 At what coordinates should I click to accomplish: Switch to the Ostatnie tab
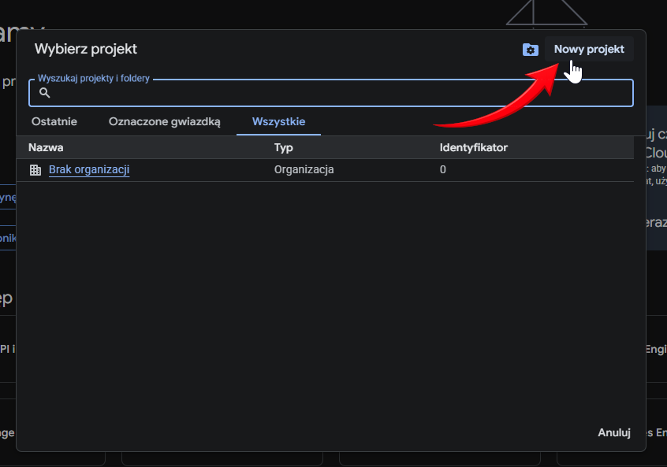(x=54, y=121)
